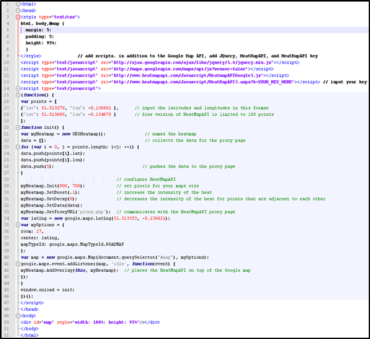Click the '// names the heatmap' comment
This screenshot has height=339, width=370.
171,134
